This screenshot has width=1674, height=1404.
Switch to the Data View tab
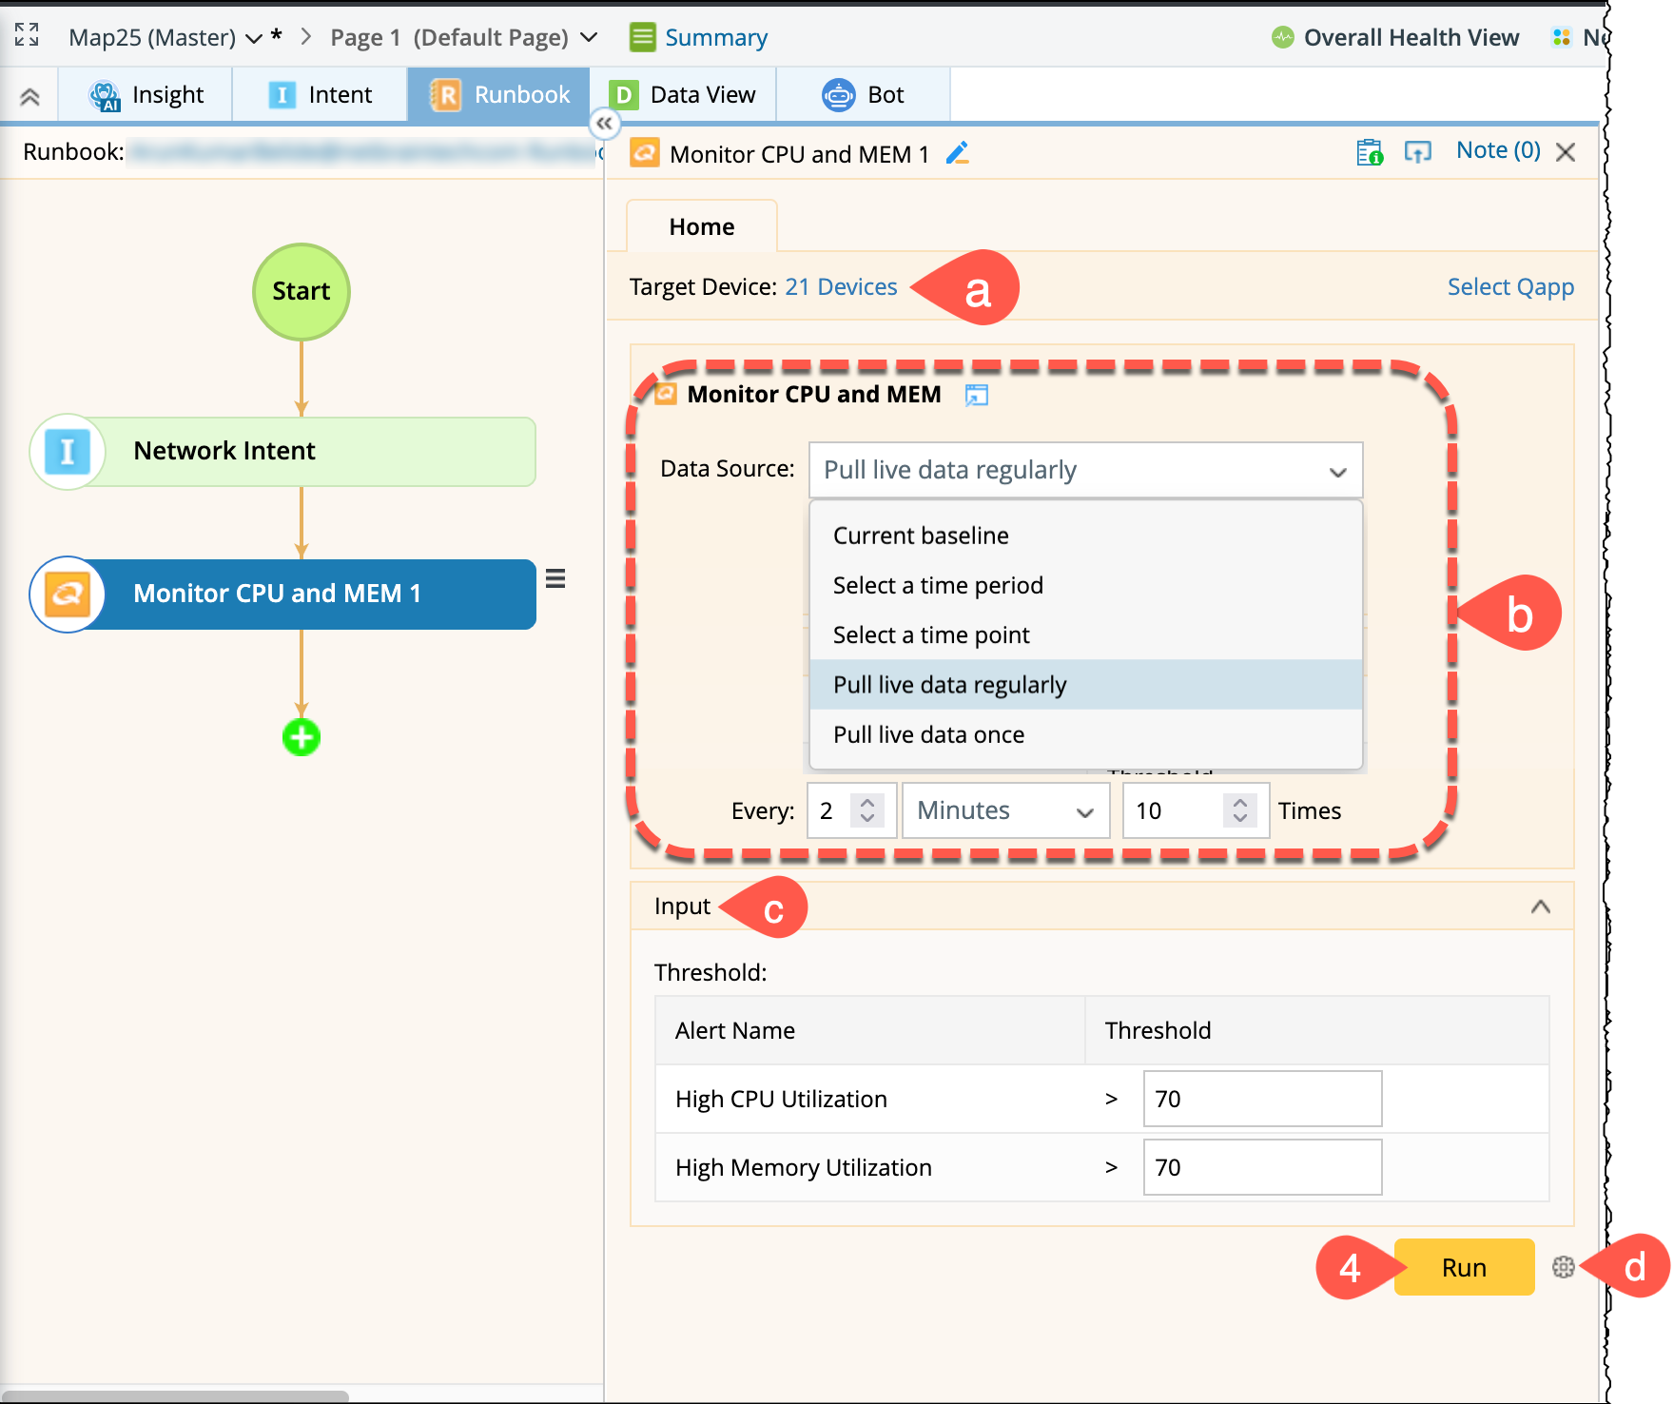point(683,95)
